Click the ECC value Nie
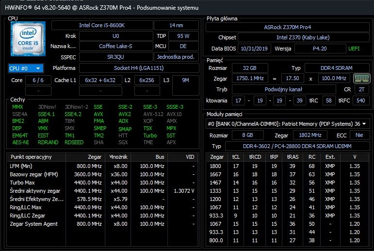Viewport: 374px width, 251px height. tap(359, 135)
